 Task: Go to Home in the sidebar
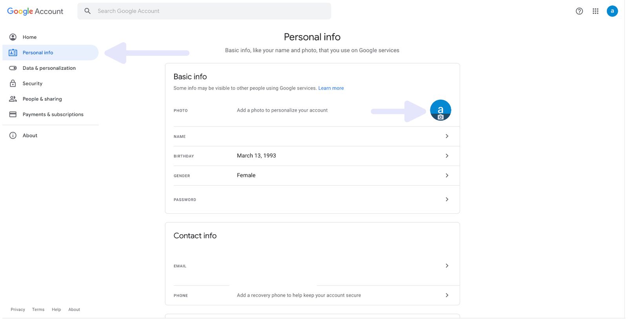pos(29,37)
